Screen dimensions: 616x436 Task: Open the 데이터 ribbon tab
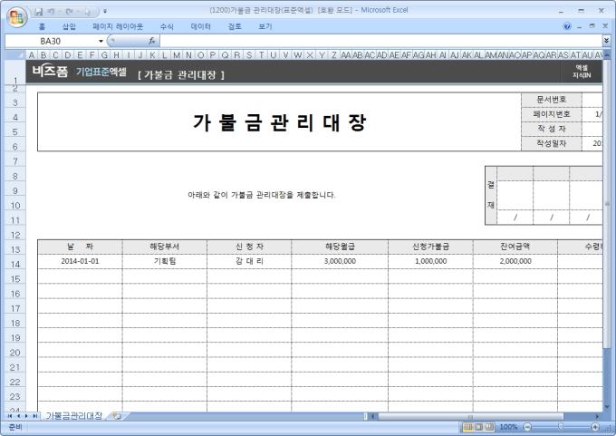[201, 26]
